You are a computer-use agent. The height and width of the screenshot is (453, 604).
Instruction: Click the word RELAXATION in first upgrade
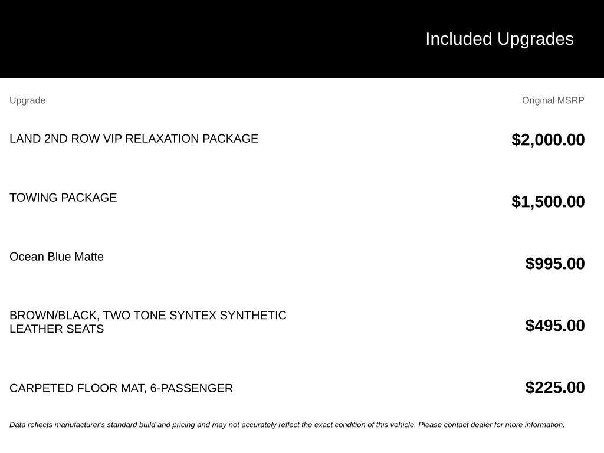(x=162, y=139)
